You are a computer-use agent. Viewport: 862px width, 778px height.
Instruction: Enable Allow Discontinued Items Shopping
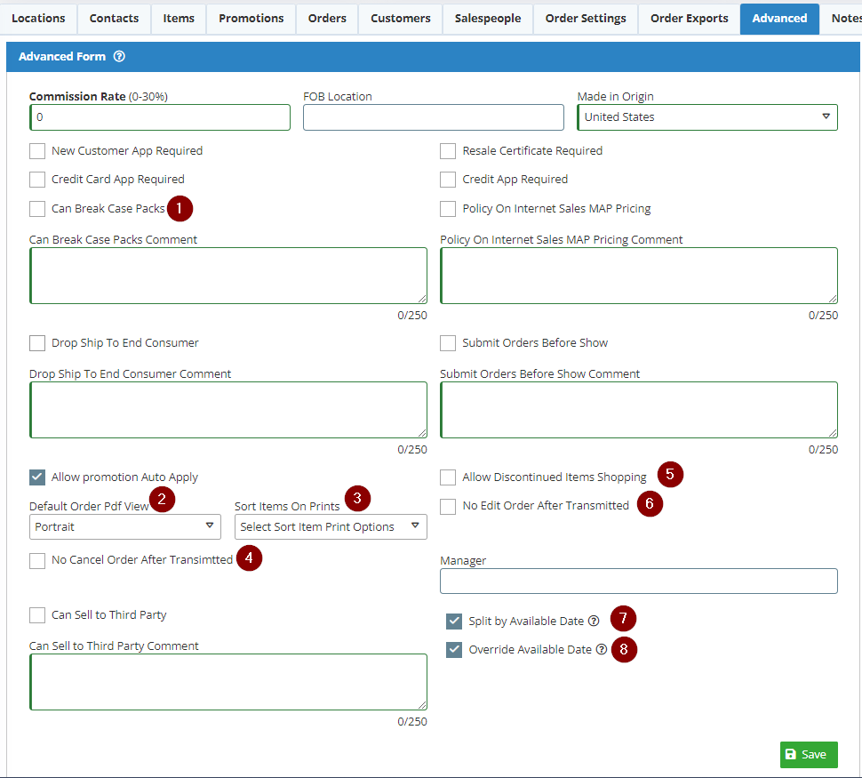[448, 477]
